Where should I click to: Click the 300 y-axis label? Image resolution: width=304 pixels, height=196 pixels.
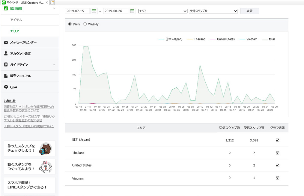74,45
